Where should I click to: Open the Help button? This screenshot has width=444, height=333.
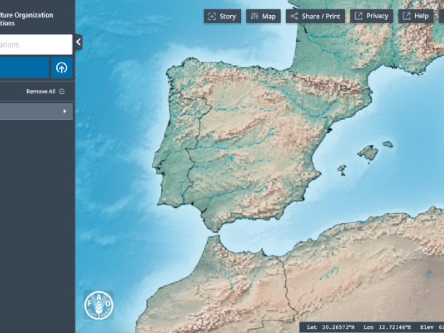click(x=416, y=16)
